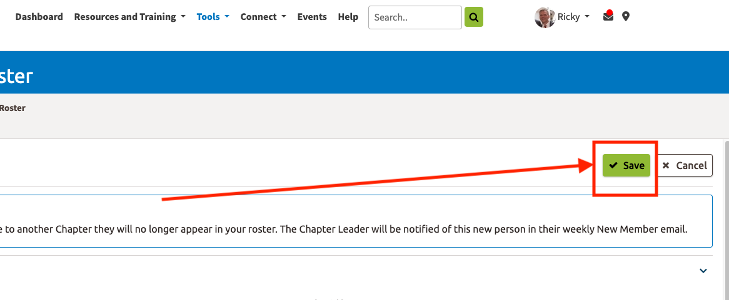The height and width of the screenshot is (300, 729).
Task: Focus the Search text field
Action: click(x=415, y=17)
